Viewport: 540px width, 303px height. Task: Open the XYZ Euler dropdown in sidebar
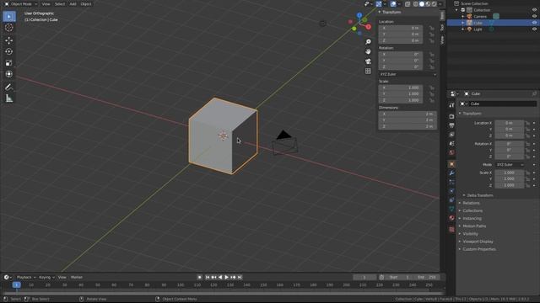[x=408, y=74]
